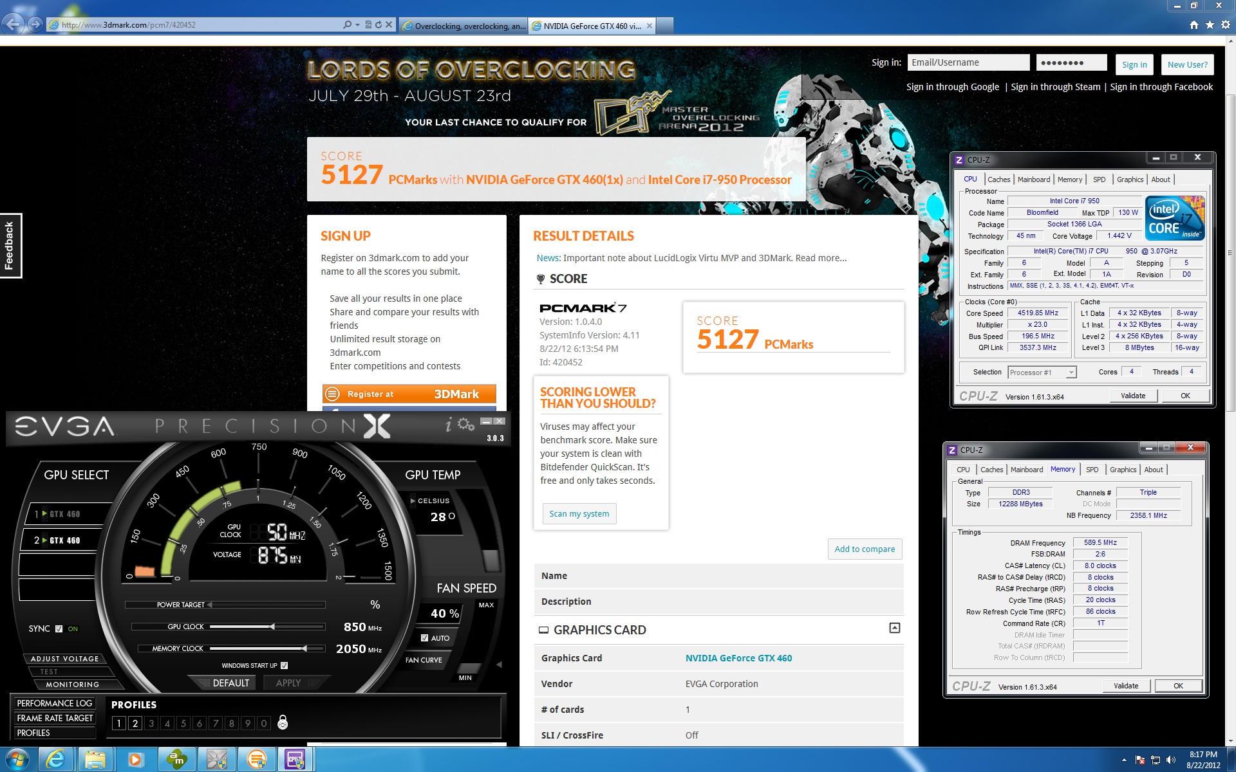Screen dimensions: 1236x772
Task: Click compatibility view icon in address bar
Action: 368,24
